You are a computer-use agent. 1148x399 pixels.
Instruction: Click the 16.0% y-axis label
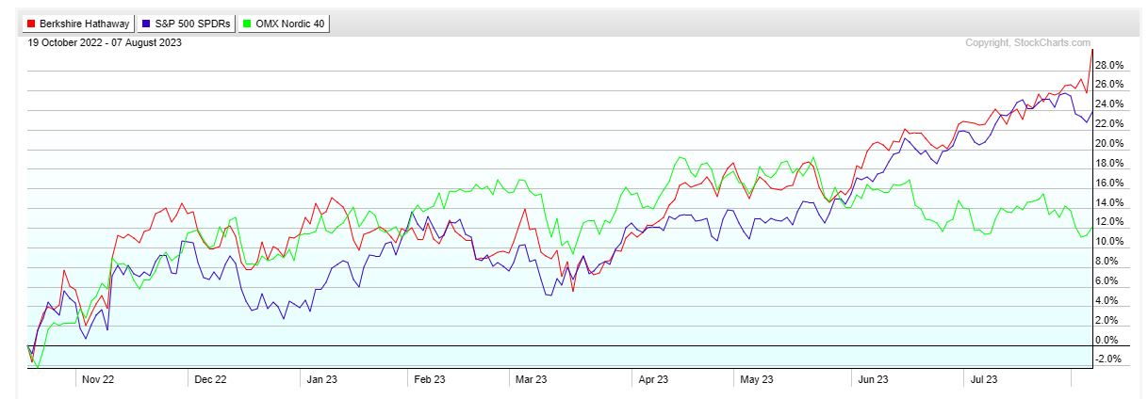pos(1110,184)
